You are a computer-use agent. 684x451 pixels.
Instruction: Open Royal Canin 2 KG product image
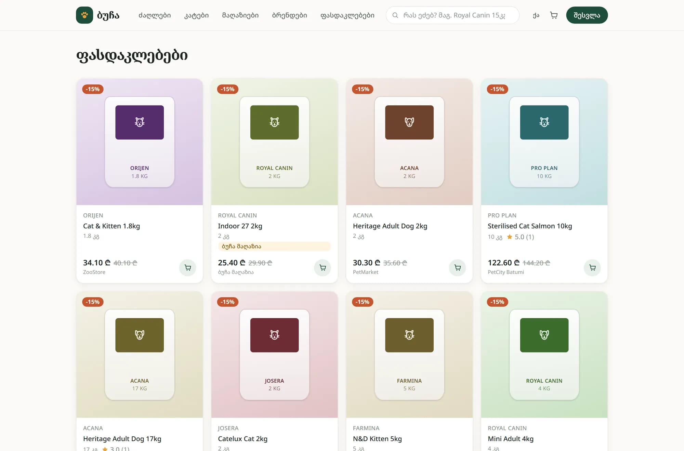pos(274,142)
